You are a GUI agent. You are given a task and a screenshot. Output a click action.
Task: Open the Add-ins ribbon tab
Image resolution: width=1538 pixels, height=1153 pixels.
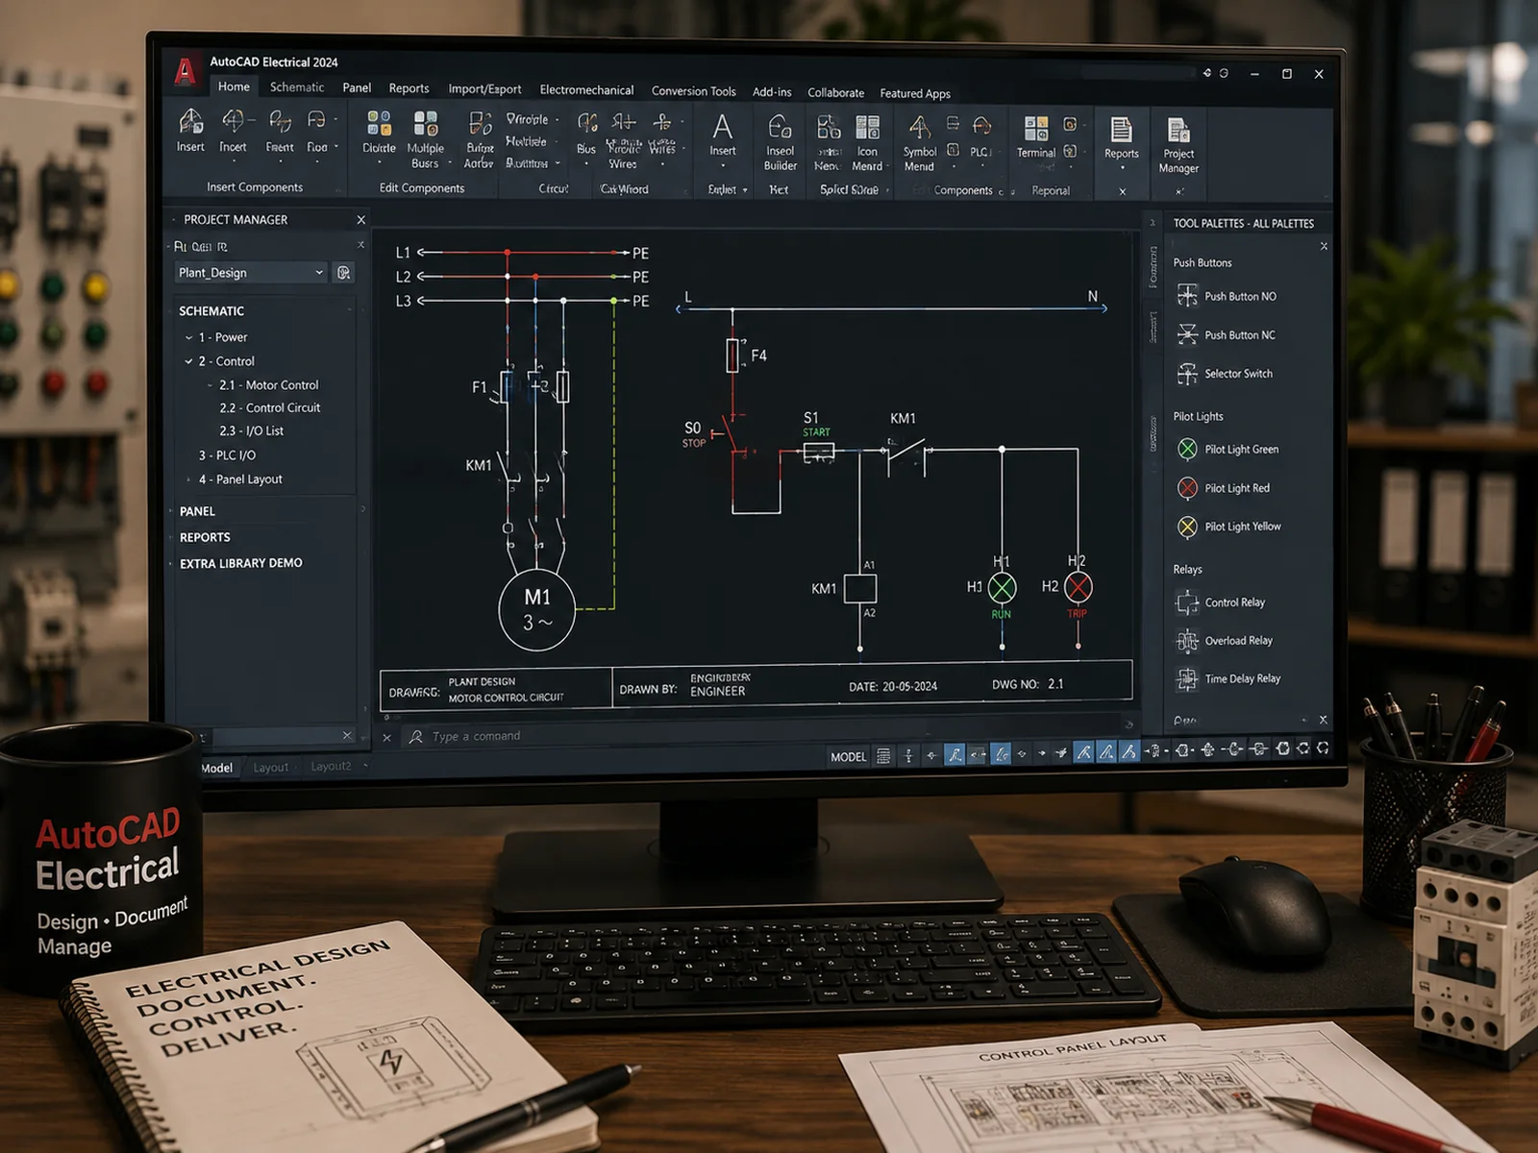pyautogui.click(x=772, y=92)
